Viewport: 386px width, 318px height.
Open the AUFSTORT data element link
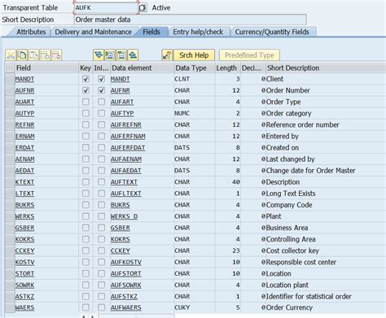(x=126, y=273)
